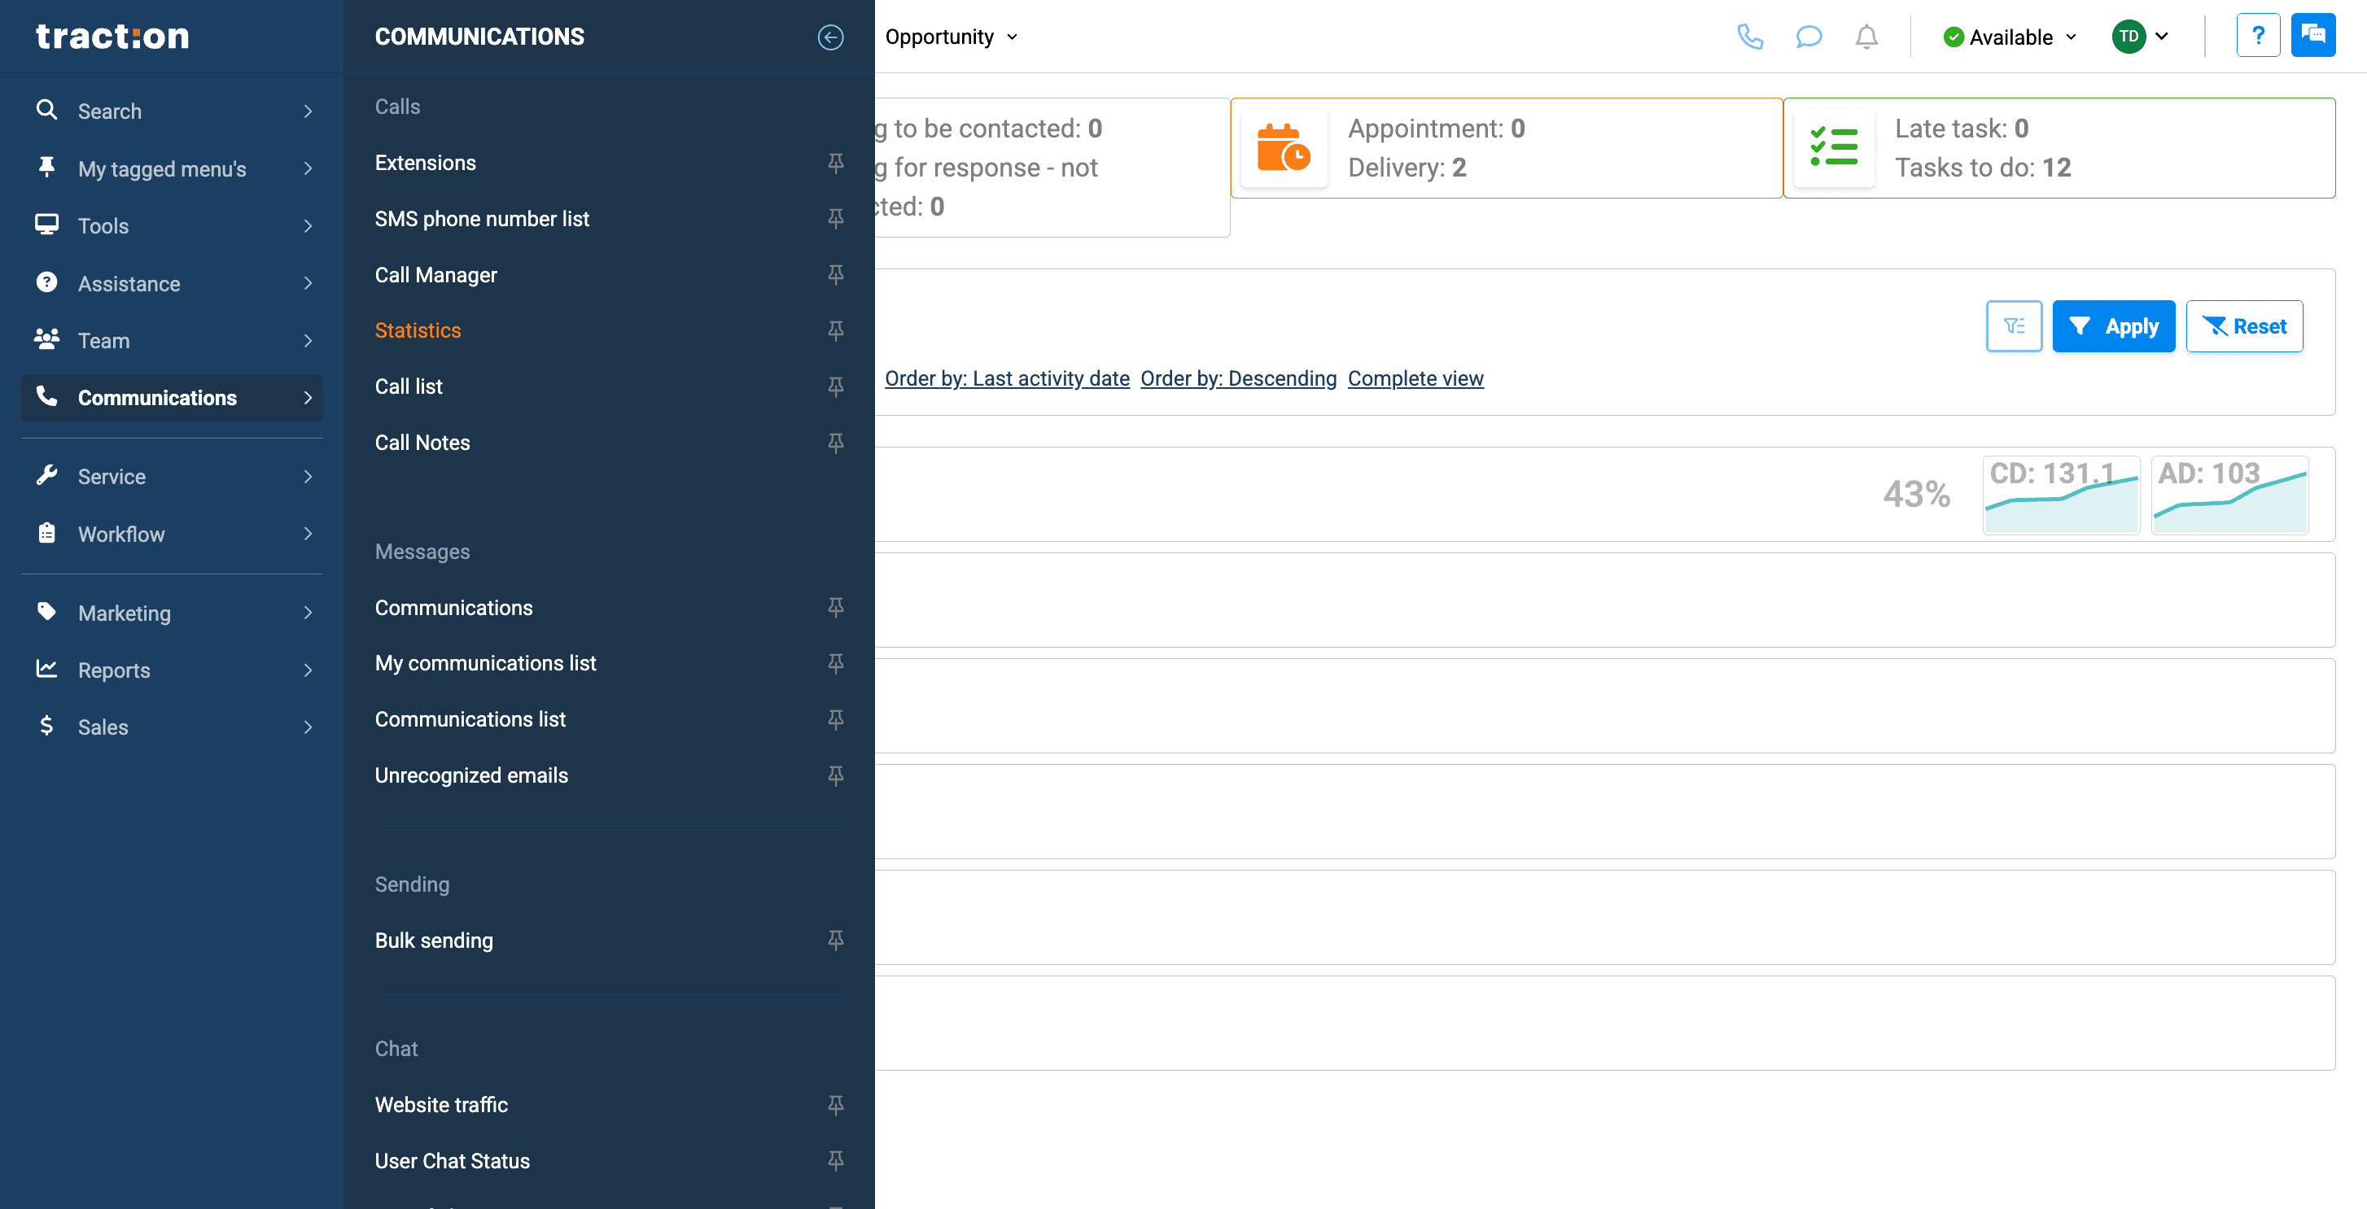Pin the My communications list item
Viewport: 2367px width, 1209px height.
[835, 663]
